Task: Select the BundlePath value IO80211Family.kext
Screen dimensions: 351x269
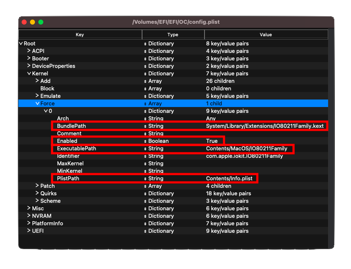Action: point(264,126)
